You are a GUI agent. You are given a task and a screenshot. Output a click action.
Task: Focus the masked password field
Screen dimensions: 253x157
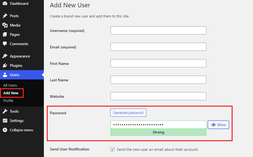[159, 124]
